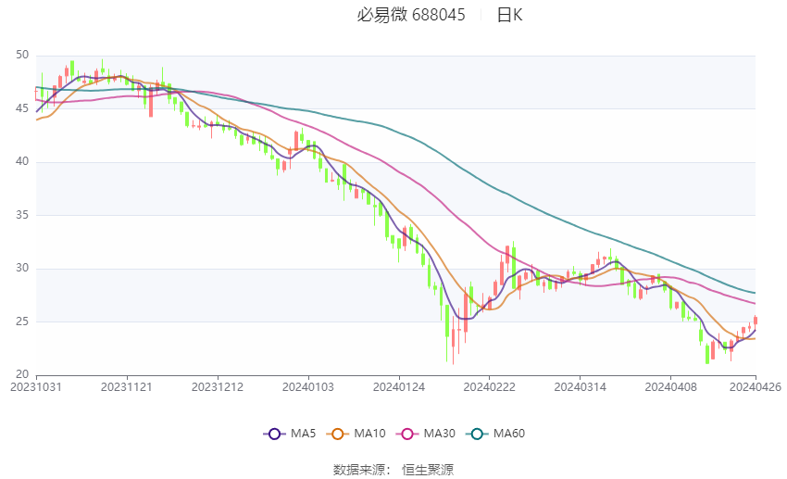Click the 20240314 date tick label

click(581, 387)
